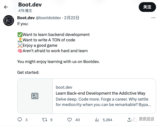Click the 40 likes count
159x126 pixels.
tap(77, 120)
